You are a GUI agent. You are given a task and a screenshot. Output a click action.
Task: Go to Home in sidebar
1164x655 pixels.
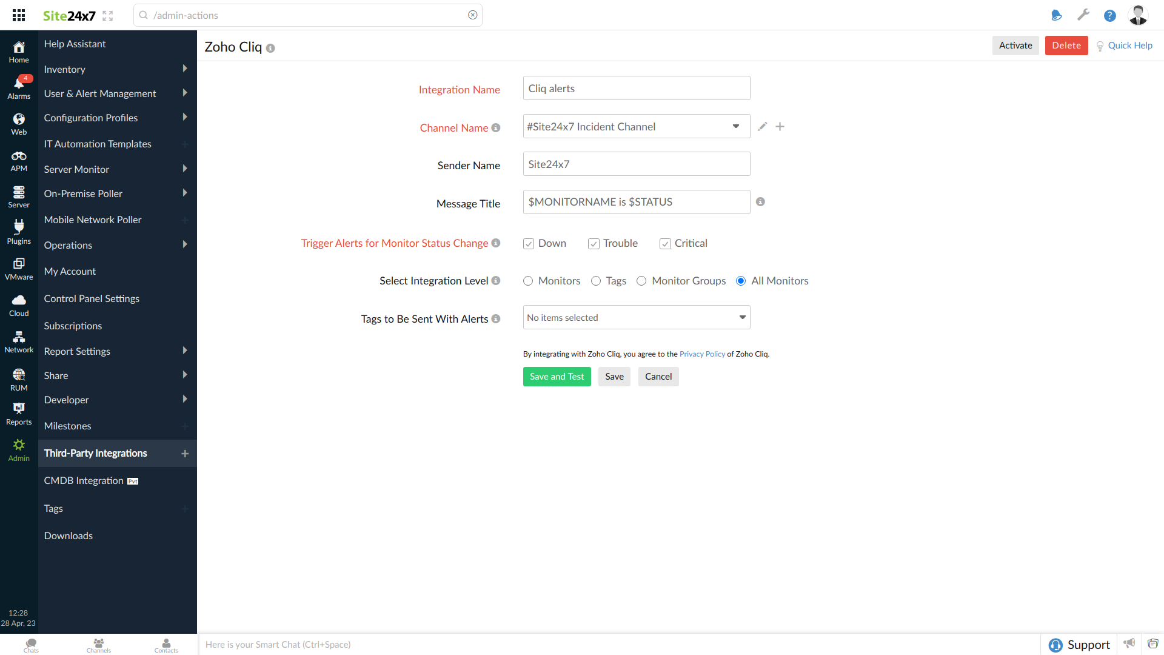click(19, 52)
